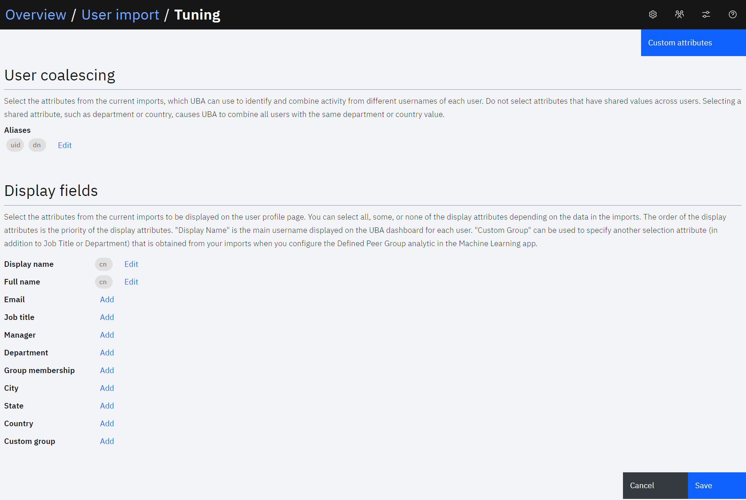
Task: Save the tuning configuration
Action: tap(717, 486)
